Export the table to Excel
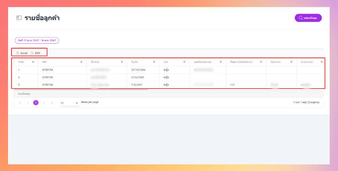Viewport: 338px width, 171px height. click(x=22, y=53)
